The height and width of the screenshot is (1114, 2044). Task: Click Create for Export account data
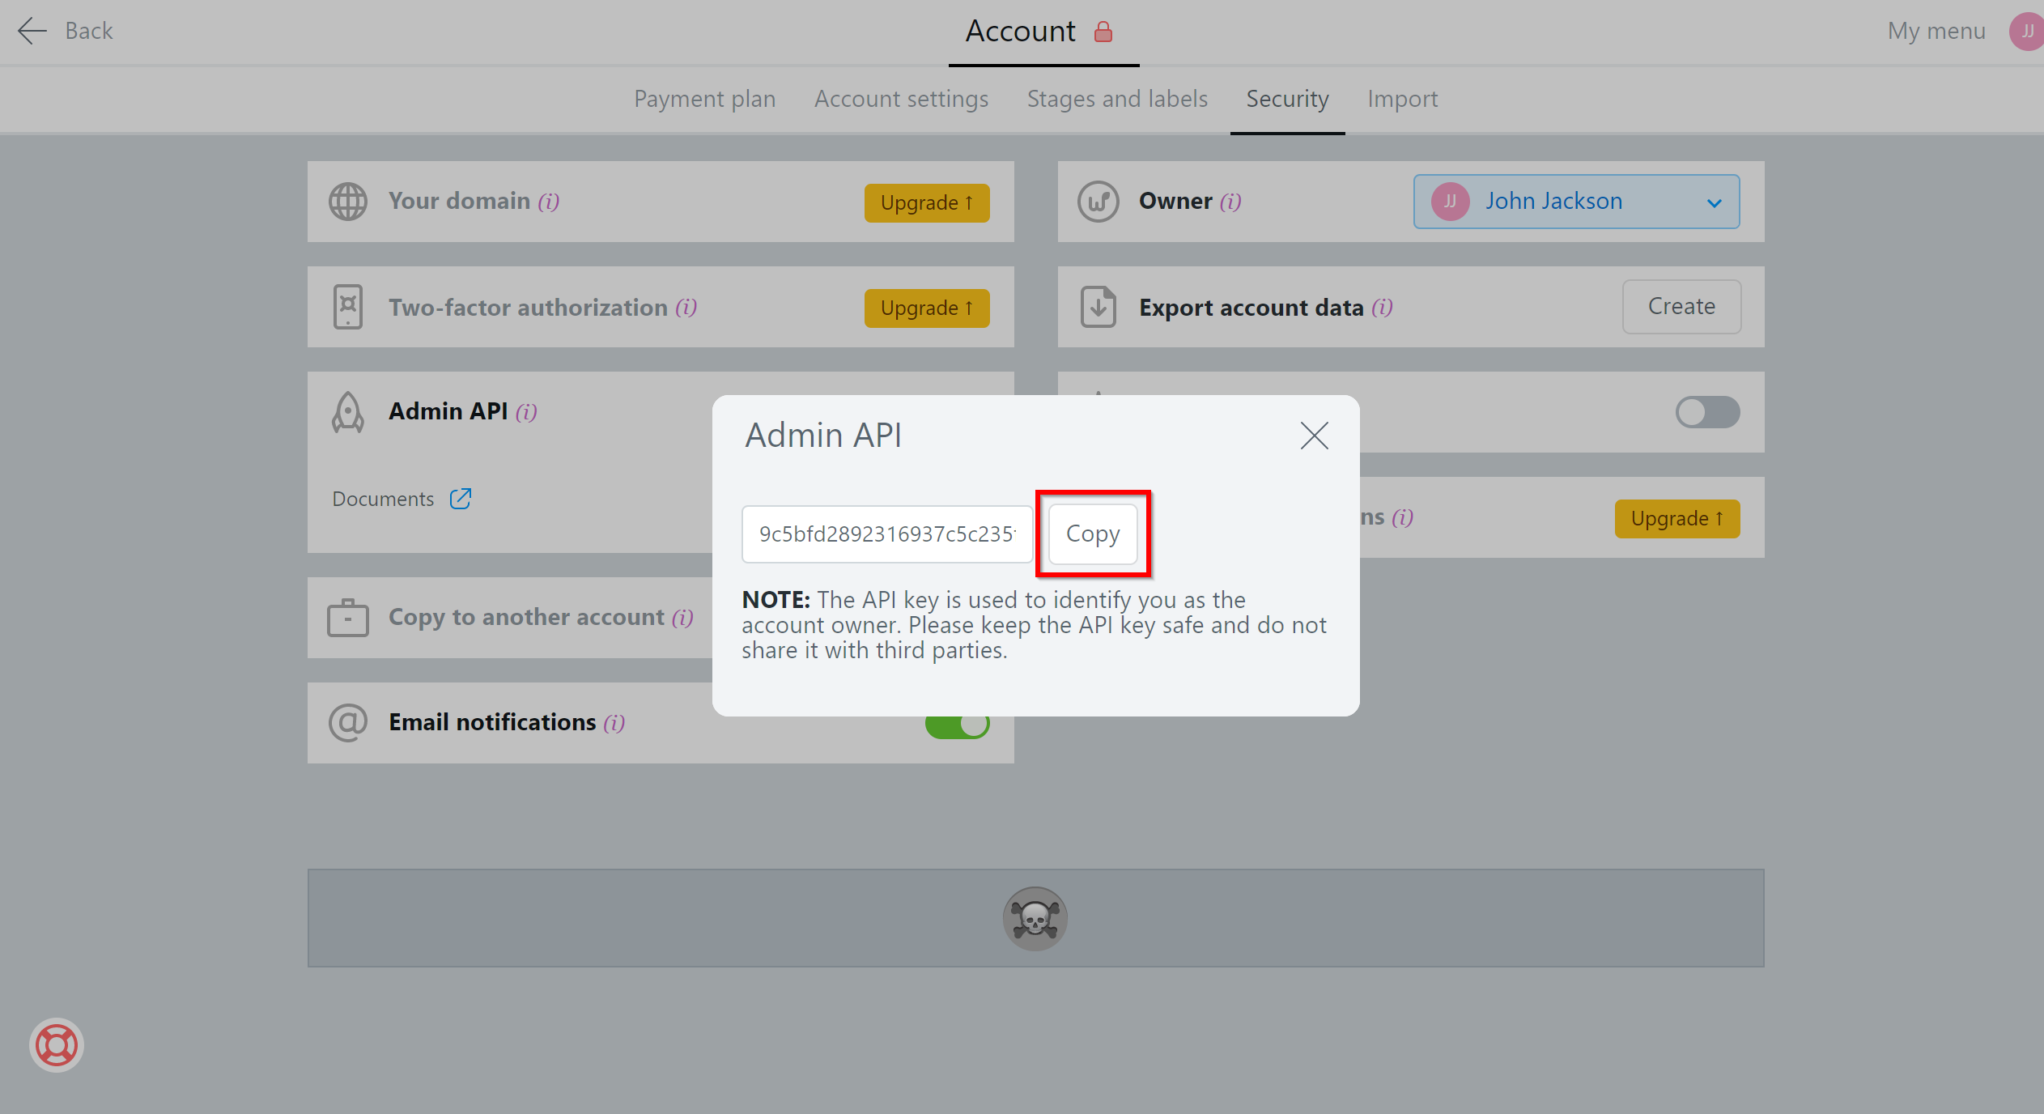1682,306
